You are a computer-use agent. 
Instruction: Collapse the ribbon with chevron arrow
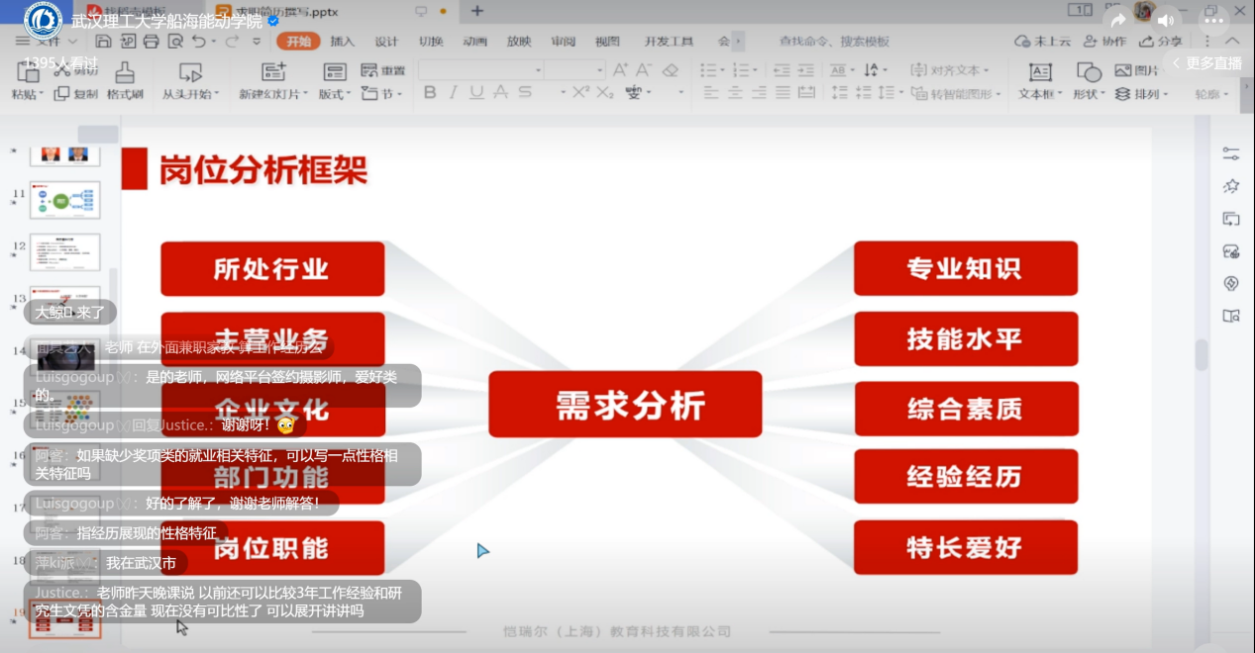click(1233, 42)
